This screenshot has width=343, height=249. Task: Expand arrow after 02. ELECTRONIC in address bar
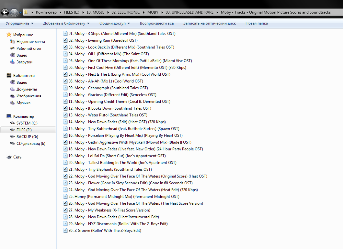pos(144,12)
